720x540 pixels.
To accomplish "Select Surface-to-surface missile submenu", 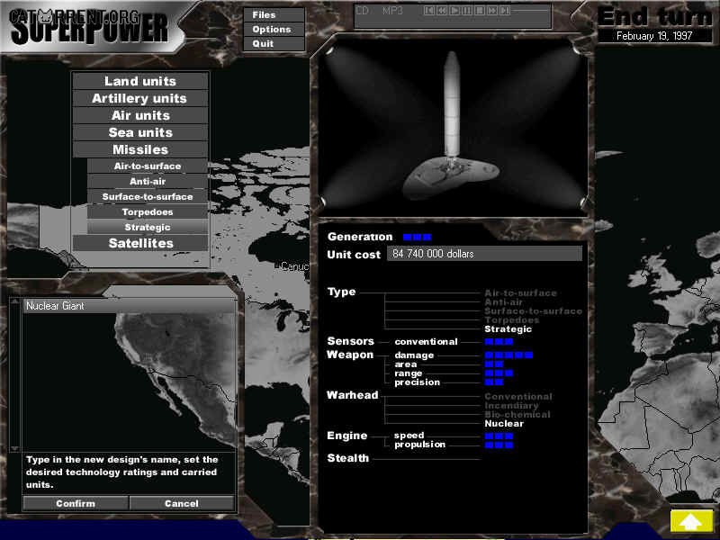I will pos(148,196).
